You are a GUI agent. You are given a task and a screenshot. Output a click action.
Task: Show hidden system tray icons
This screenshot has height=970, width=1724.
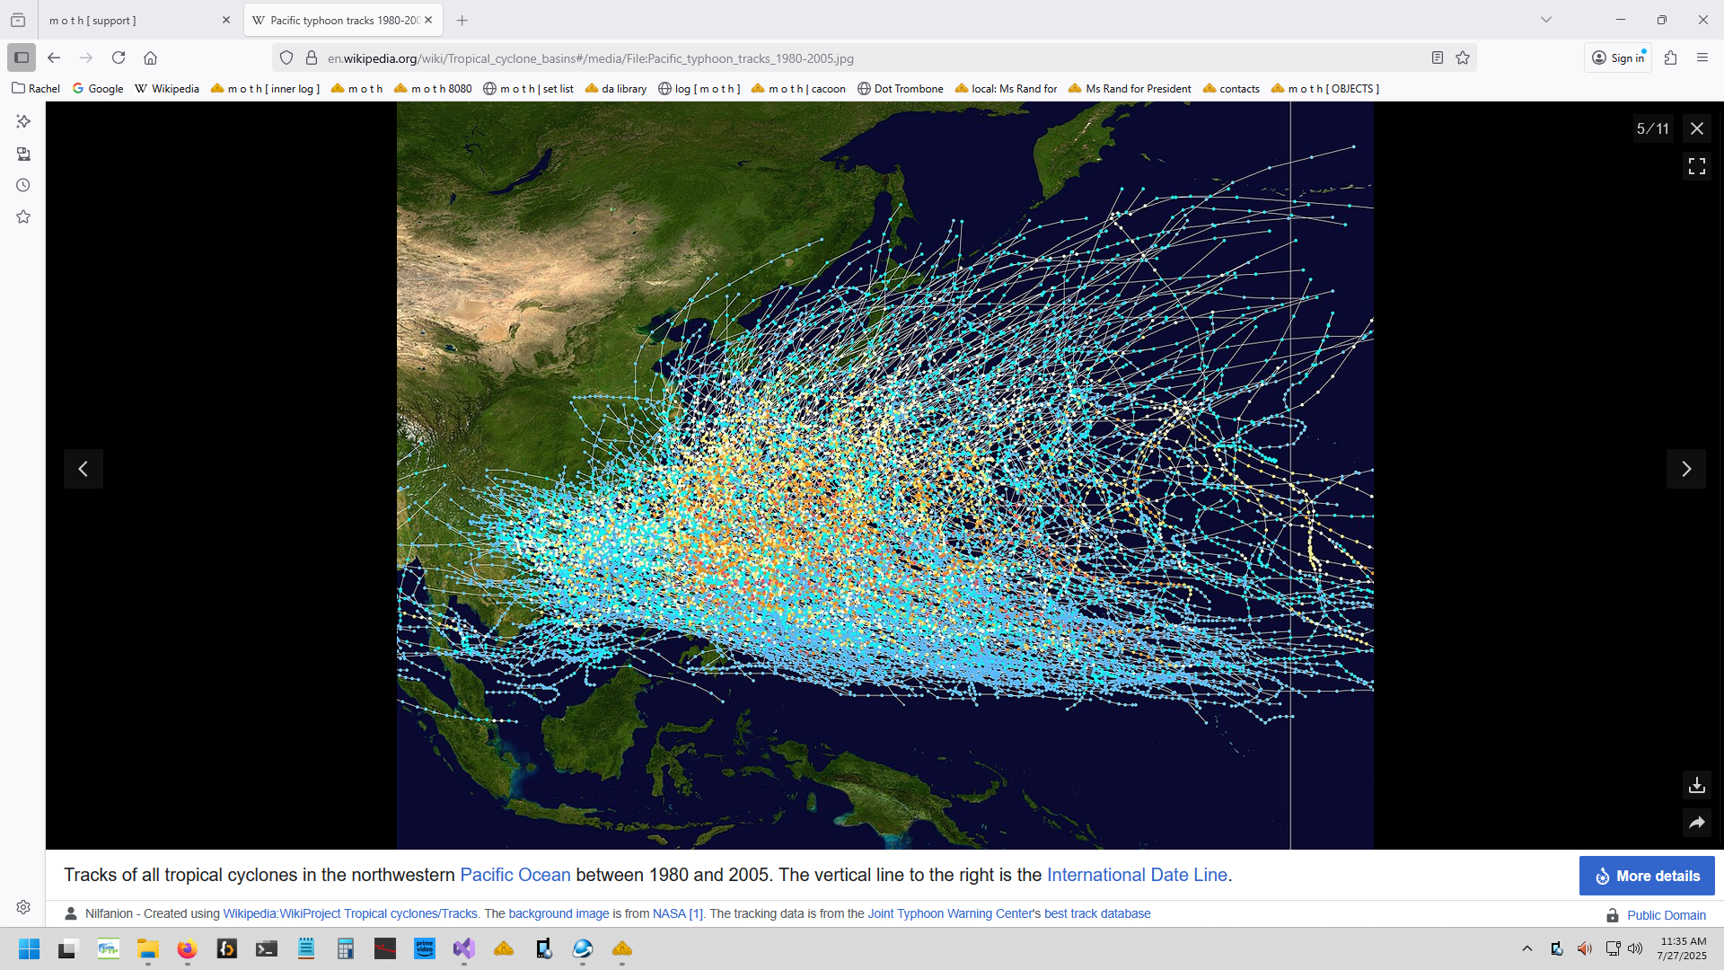pos(1527,948)
